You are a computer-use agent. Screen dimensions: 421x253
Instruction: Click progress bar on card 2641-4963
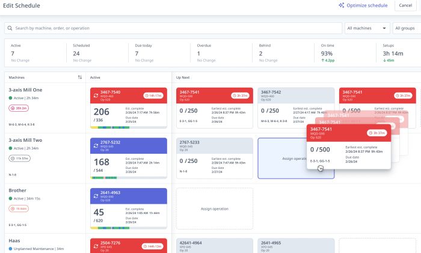tap(129, 228)
